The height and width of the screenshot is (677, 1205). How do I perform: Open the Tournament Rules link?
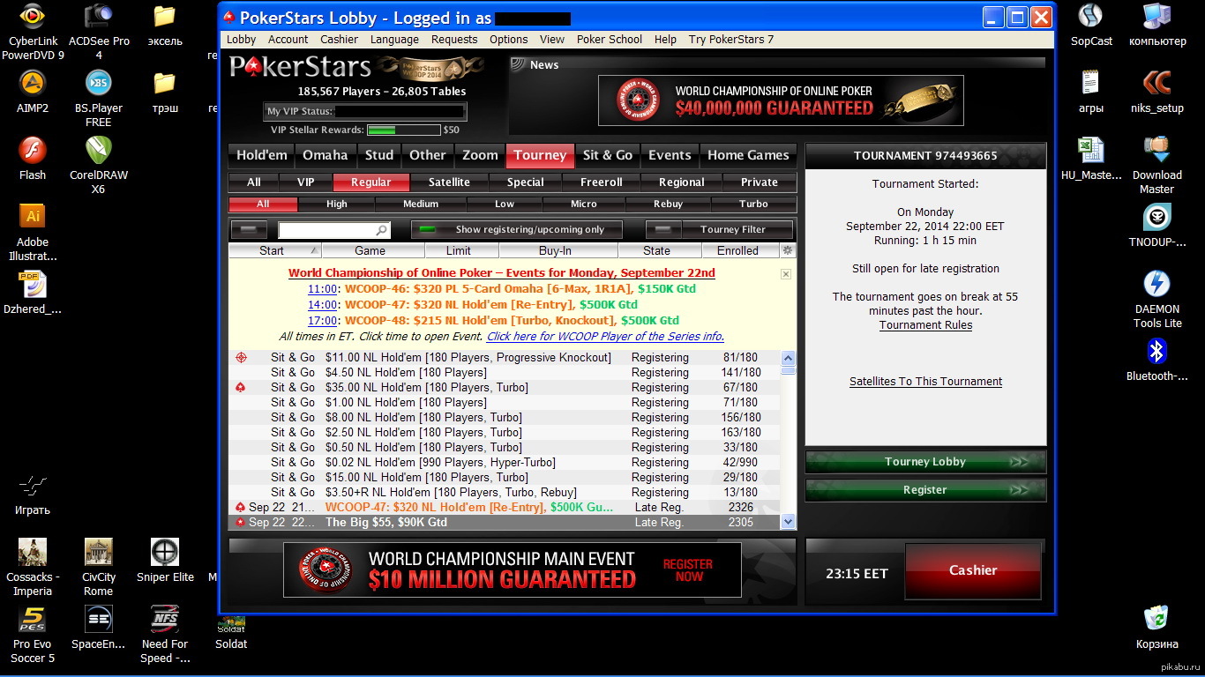(x=925, y=325)
